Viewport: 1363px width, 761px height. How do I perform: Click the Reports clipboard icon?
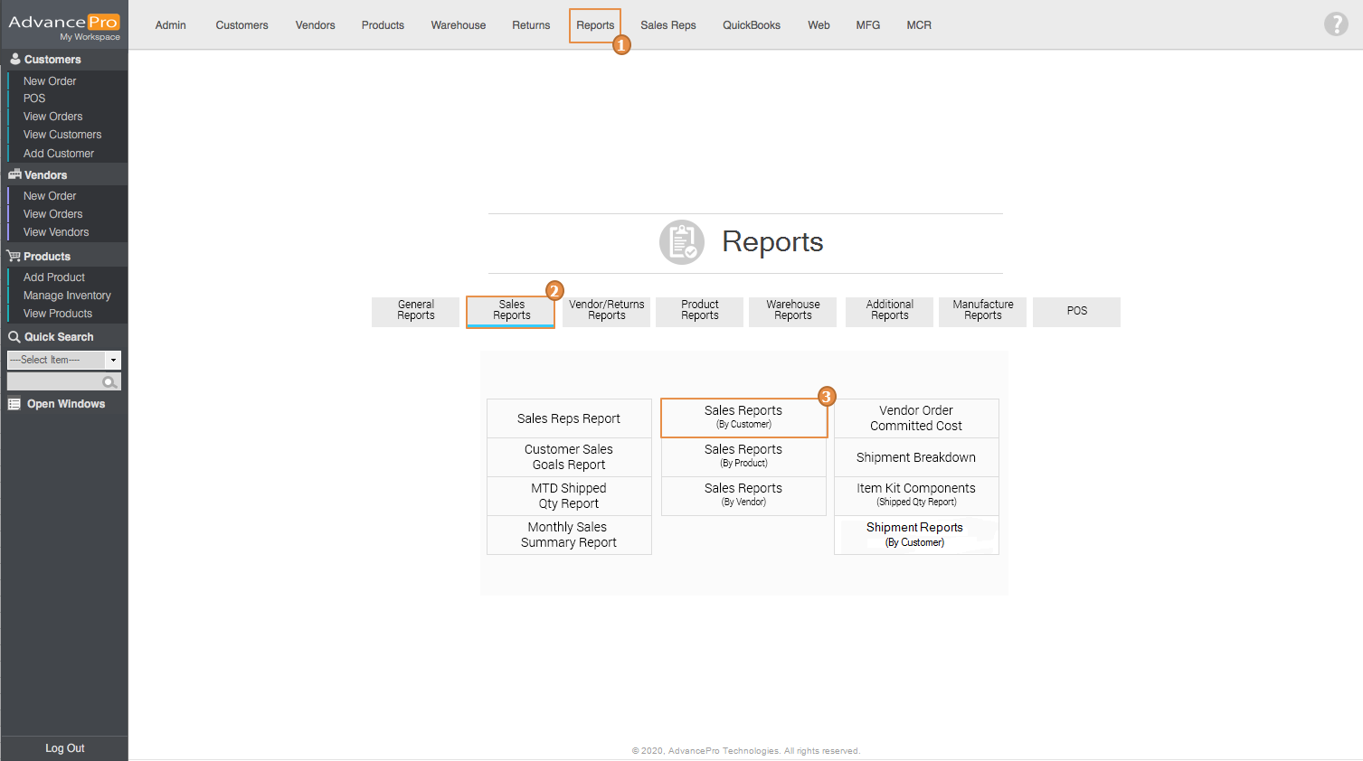click(681, 242)
